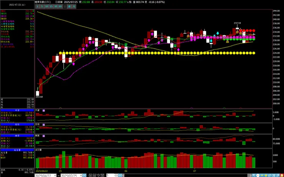The width and height of the screenshot is (284, 177).
Task: Click the purple square in the 投信 sub-chart
Action: pos(44,125)
